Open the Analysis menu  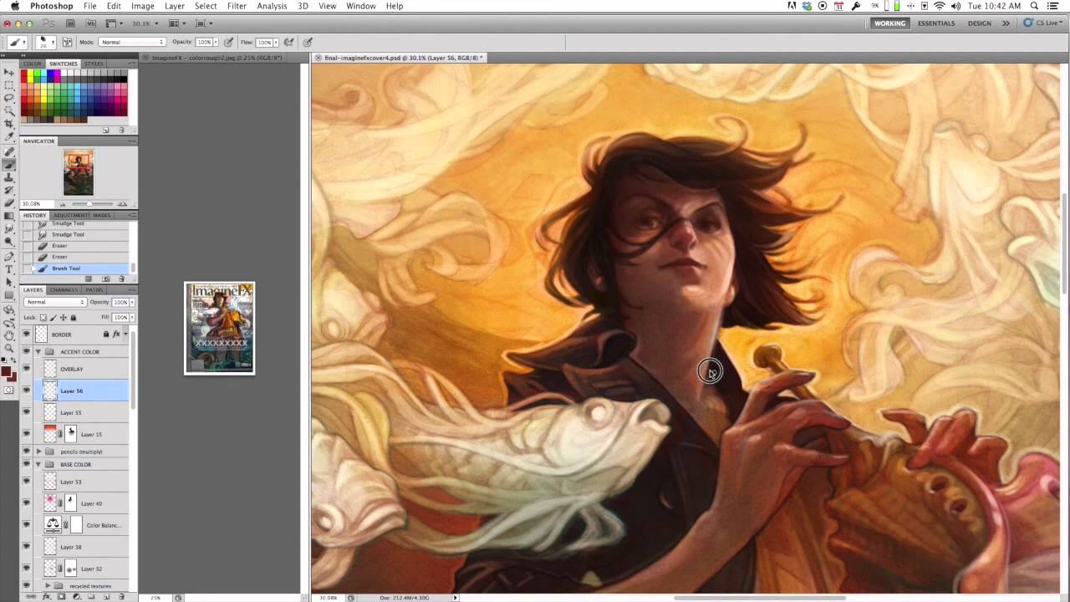272,6
